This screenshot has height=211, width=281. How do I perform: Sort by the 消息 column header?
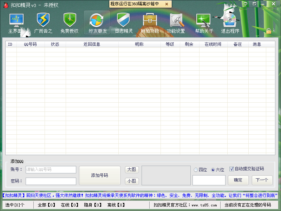click(257, 44)
